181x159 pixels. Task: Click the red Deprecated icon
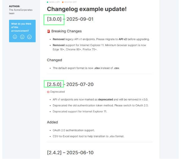click(x=48, y=92)
